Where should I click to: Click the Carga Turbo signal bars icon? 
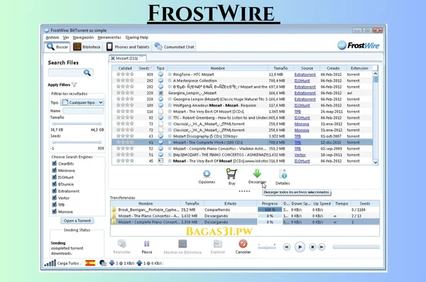(50, 263)
